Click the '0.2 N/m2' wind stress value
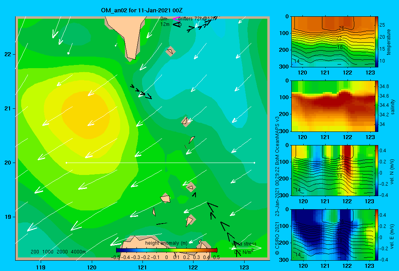 point(244,252)
